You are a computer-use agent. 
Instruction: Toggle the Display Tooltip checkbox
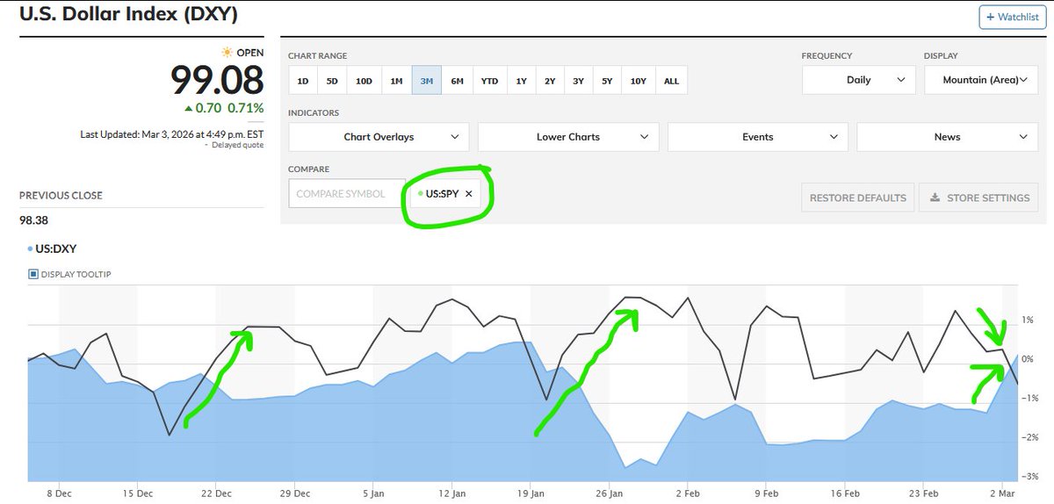(33, 274)
